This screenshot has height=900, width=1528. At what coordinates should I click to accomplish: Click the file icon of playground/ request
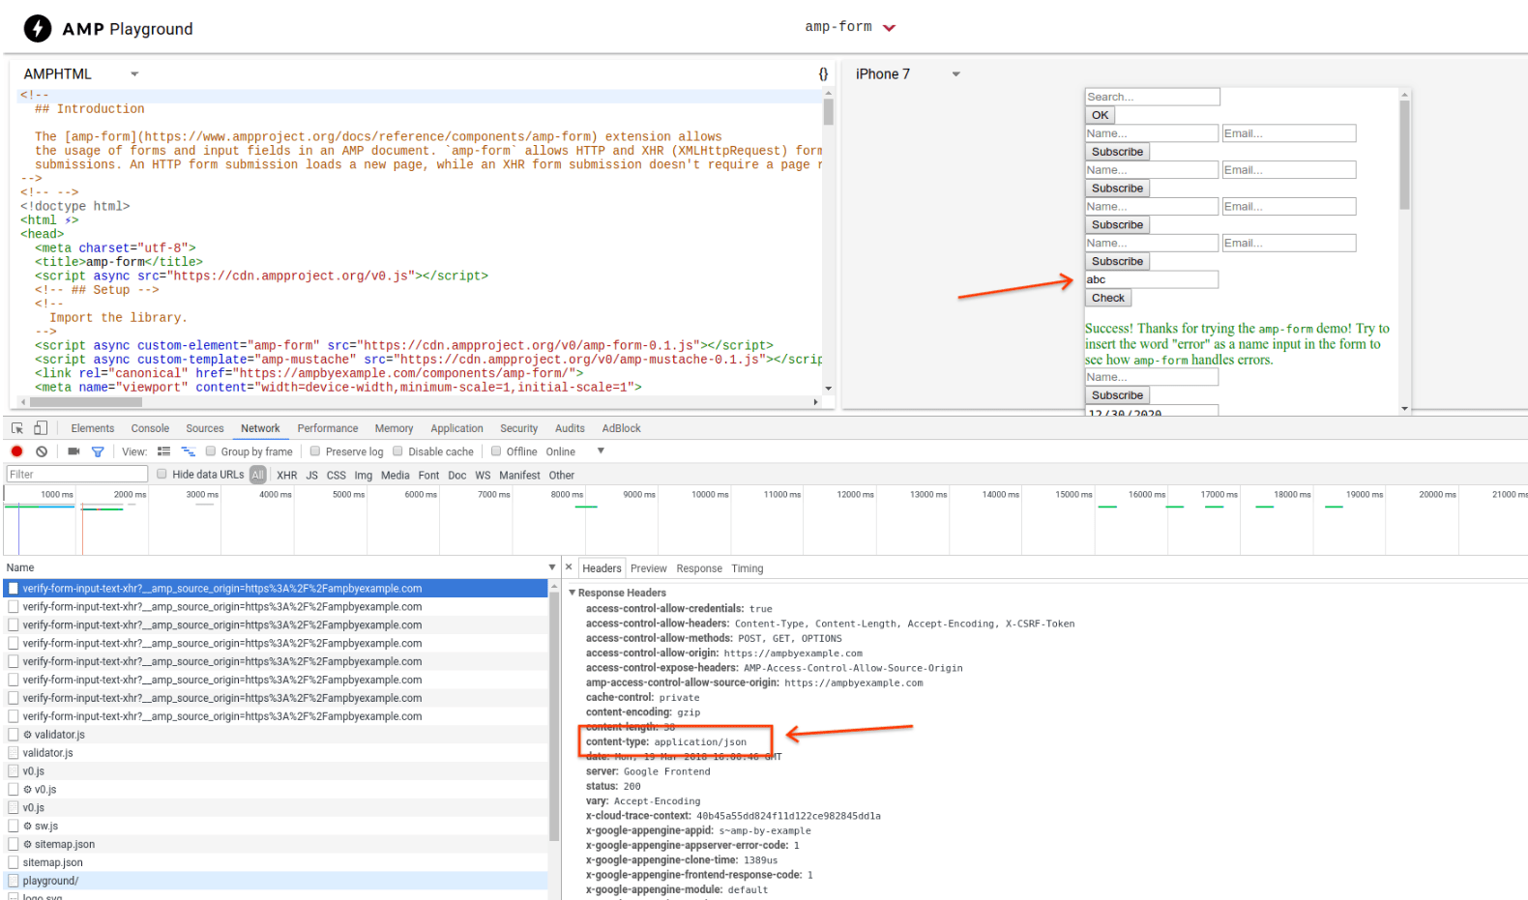pyautogui.click(x=14, y=881)
